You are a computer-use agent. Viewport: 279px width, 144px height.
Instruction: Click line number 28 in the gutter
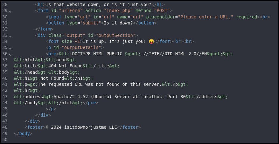(x=4, y=4)
